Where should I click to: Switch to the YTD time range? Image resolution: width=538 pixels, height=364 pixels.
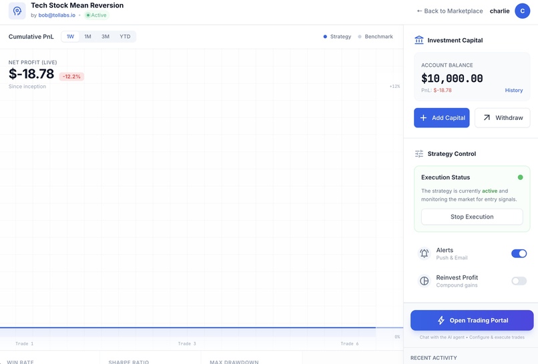125,37
